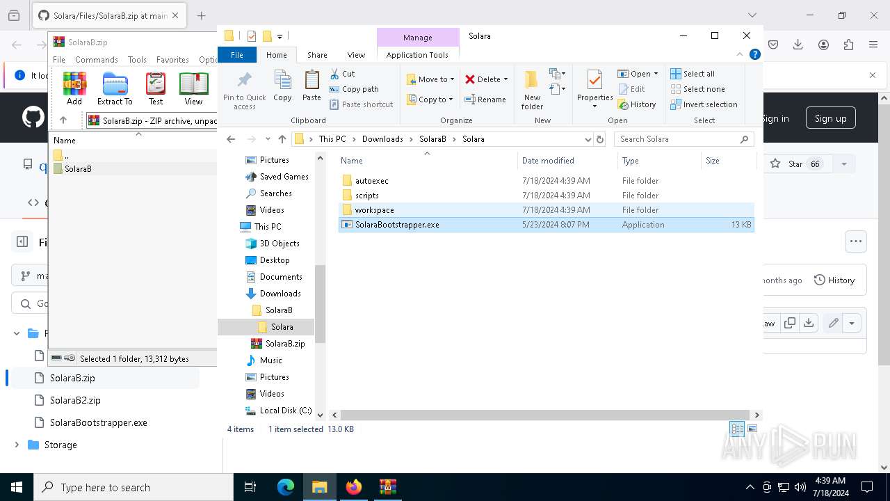Click Invert selection in ribbon

point(704,104)
